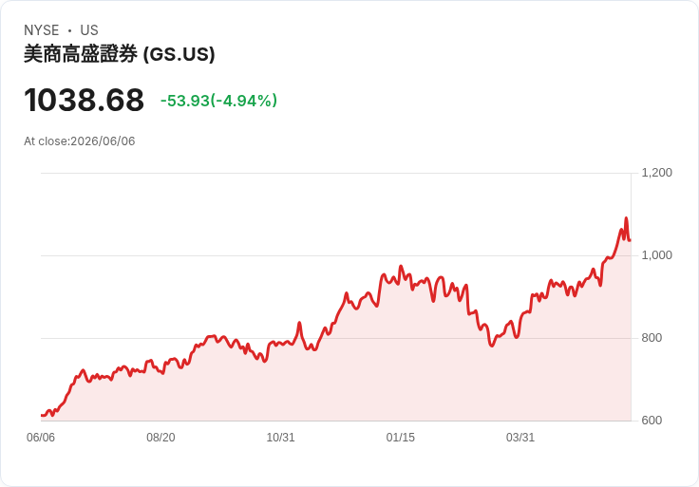Click the 01/15 date label on x-axis
Screen dimensions: 699x487
click(x=401, y=438)
